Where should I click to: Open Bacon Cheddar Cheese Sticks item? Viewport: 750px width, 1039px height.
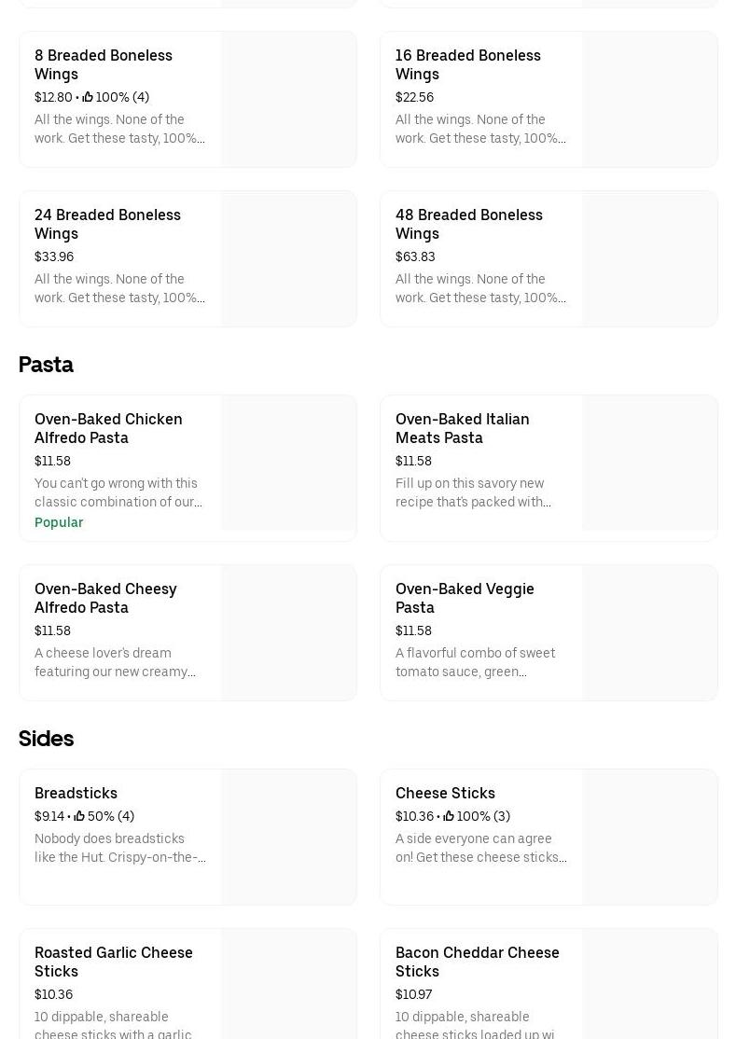pos(477,962)
